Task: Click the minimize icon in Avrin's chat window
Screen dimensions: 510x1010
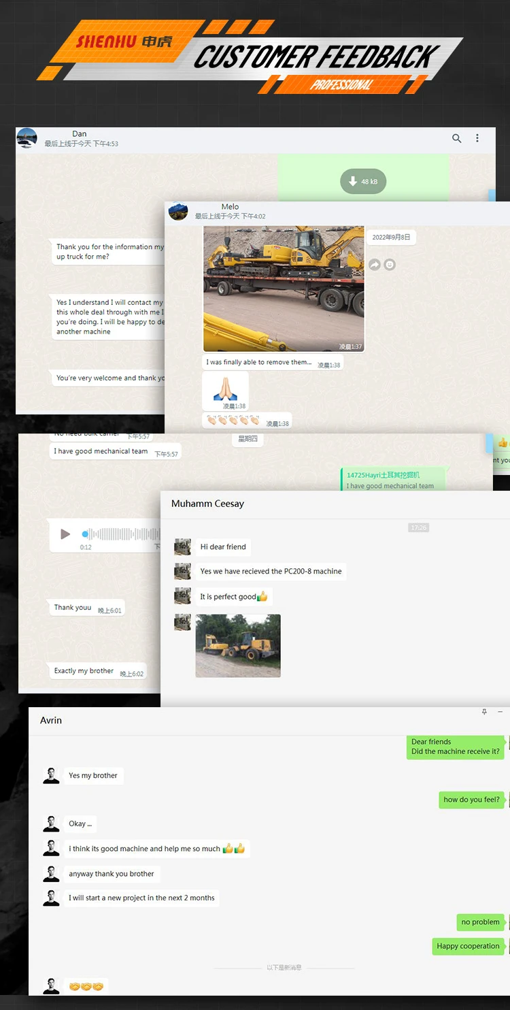Action: (500, 712)
